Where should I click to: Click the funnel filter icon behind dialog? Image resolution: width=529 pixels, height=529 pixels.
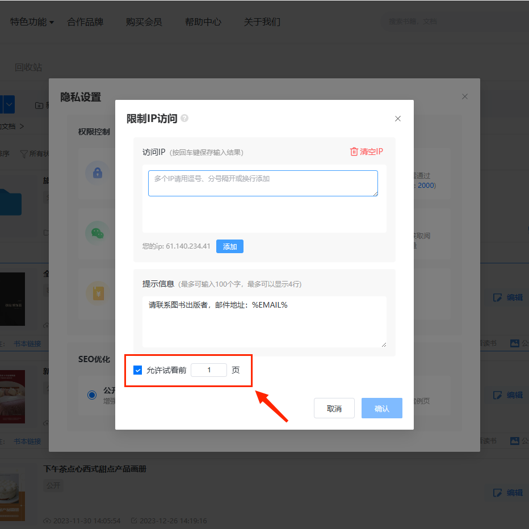pos(24,154)
